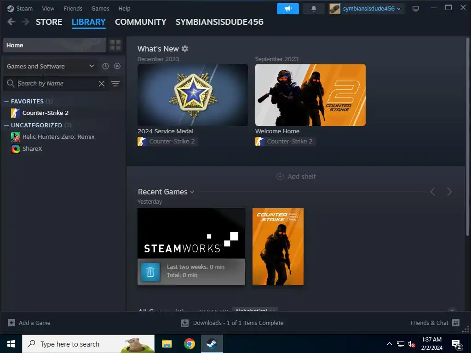The image size is (471, 353).
Task: Switch to the COMMUNITY tab
Action: tap(141, 22)
